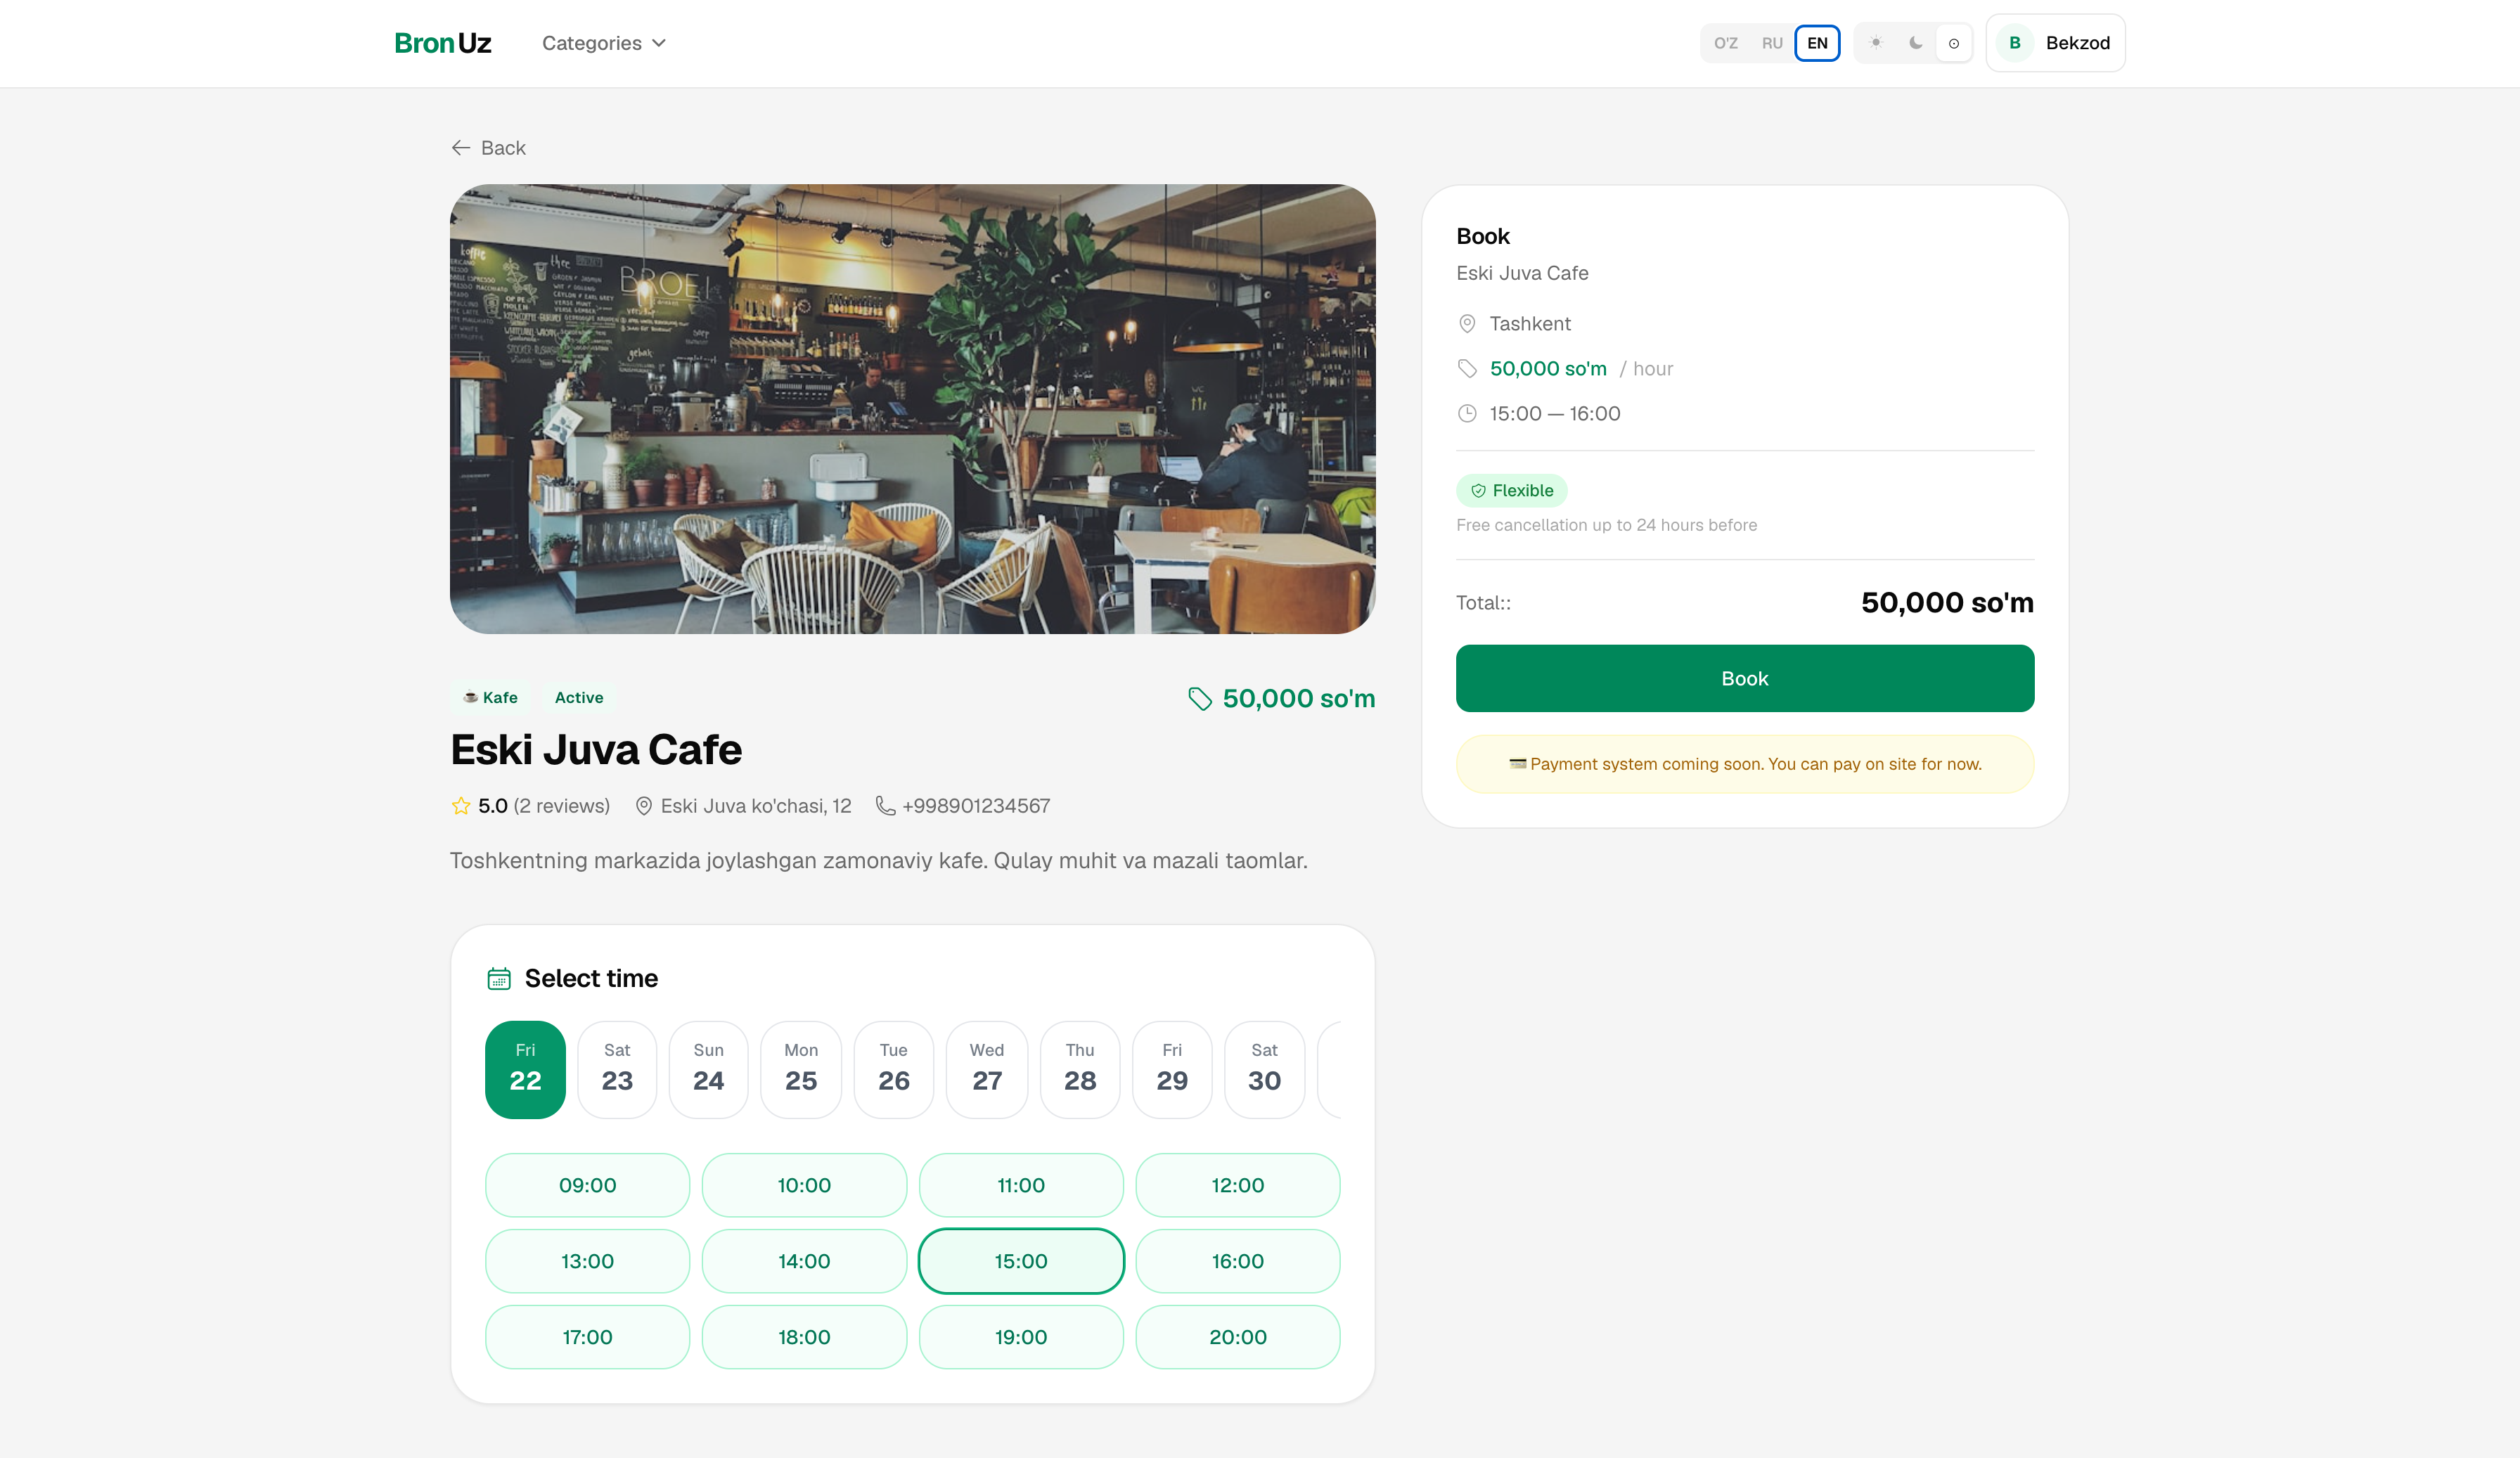
Task: Select date Mon 25
Action: 801,1069
